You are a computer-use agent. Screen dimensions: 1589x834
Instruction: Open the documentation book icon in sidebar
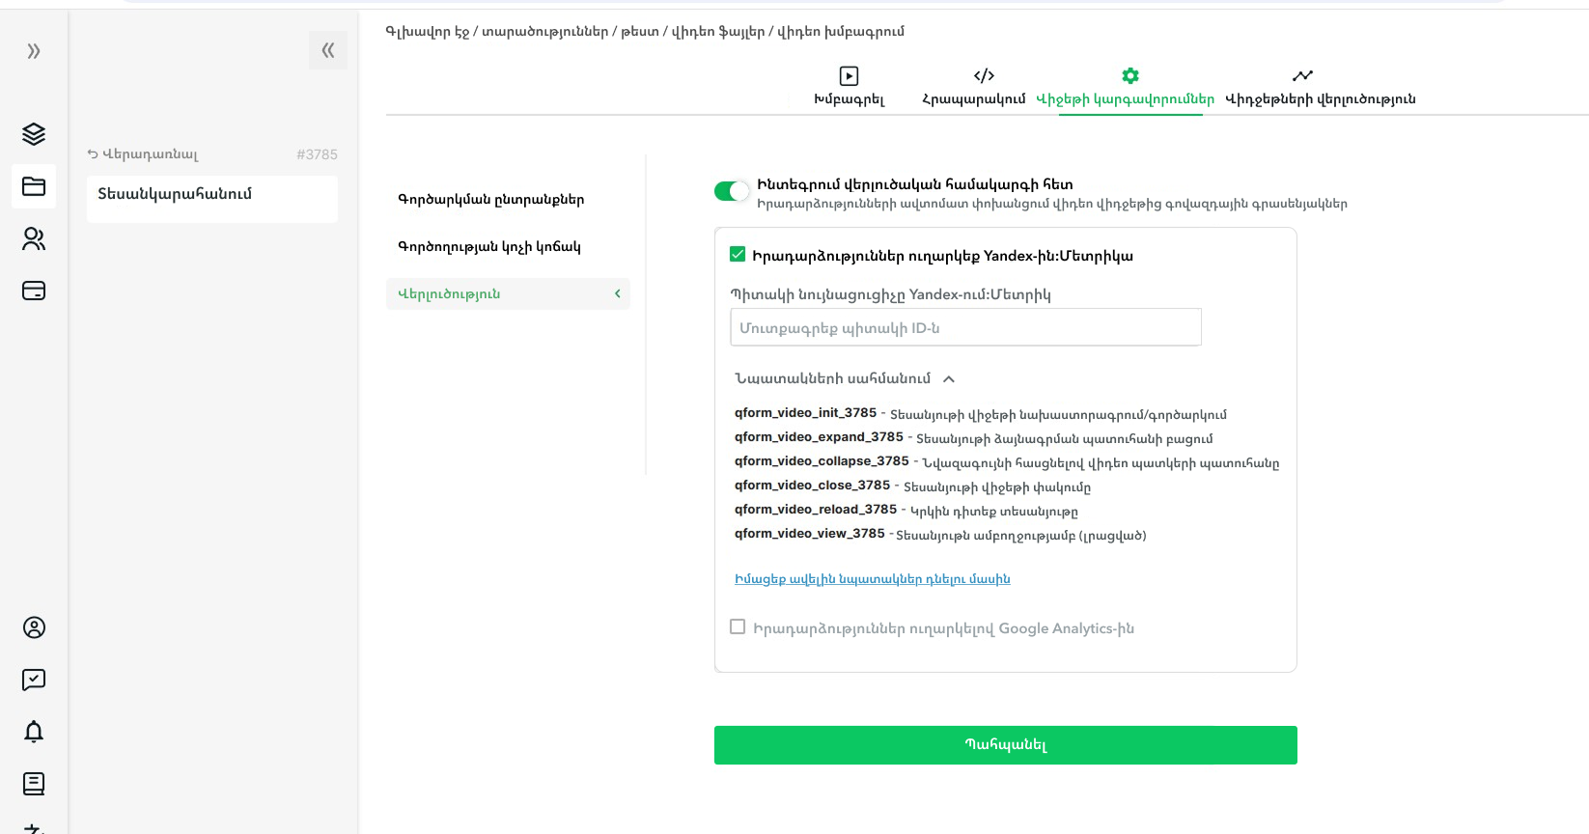coord(34,784)
